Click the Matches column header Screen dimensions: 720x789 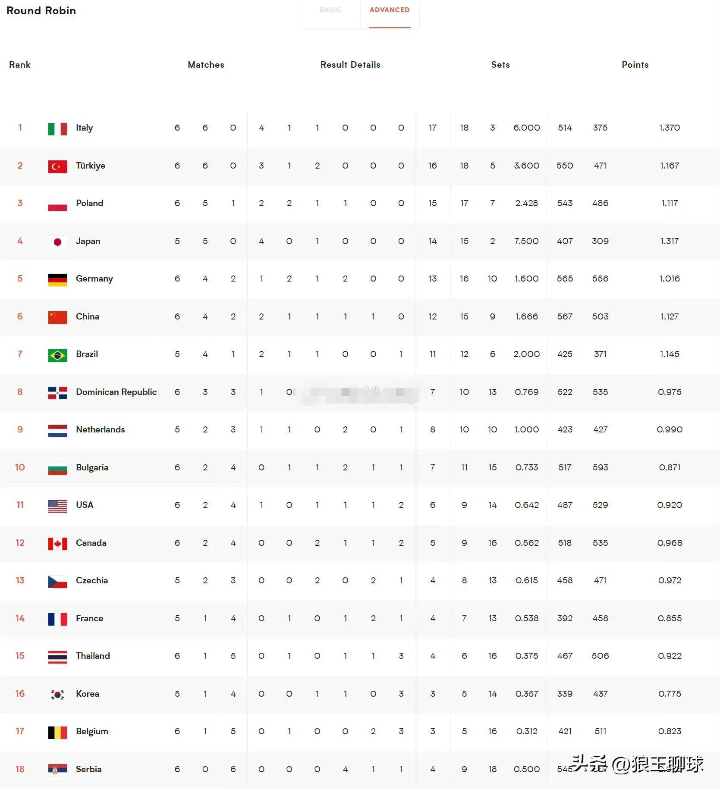(206, 65)
